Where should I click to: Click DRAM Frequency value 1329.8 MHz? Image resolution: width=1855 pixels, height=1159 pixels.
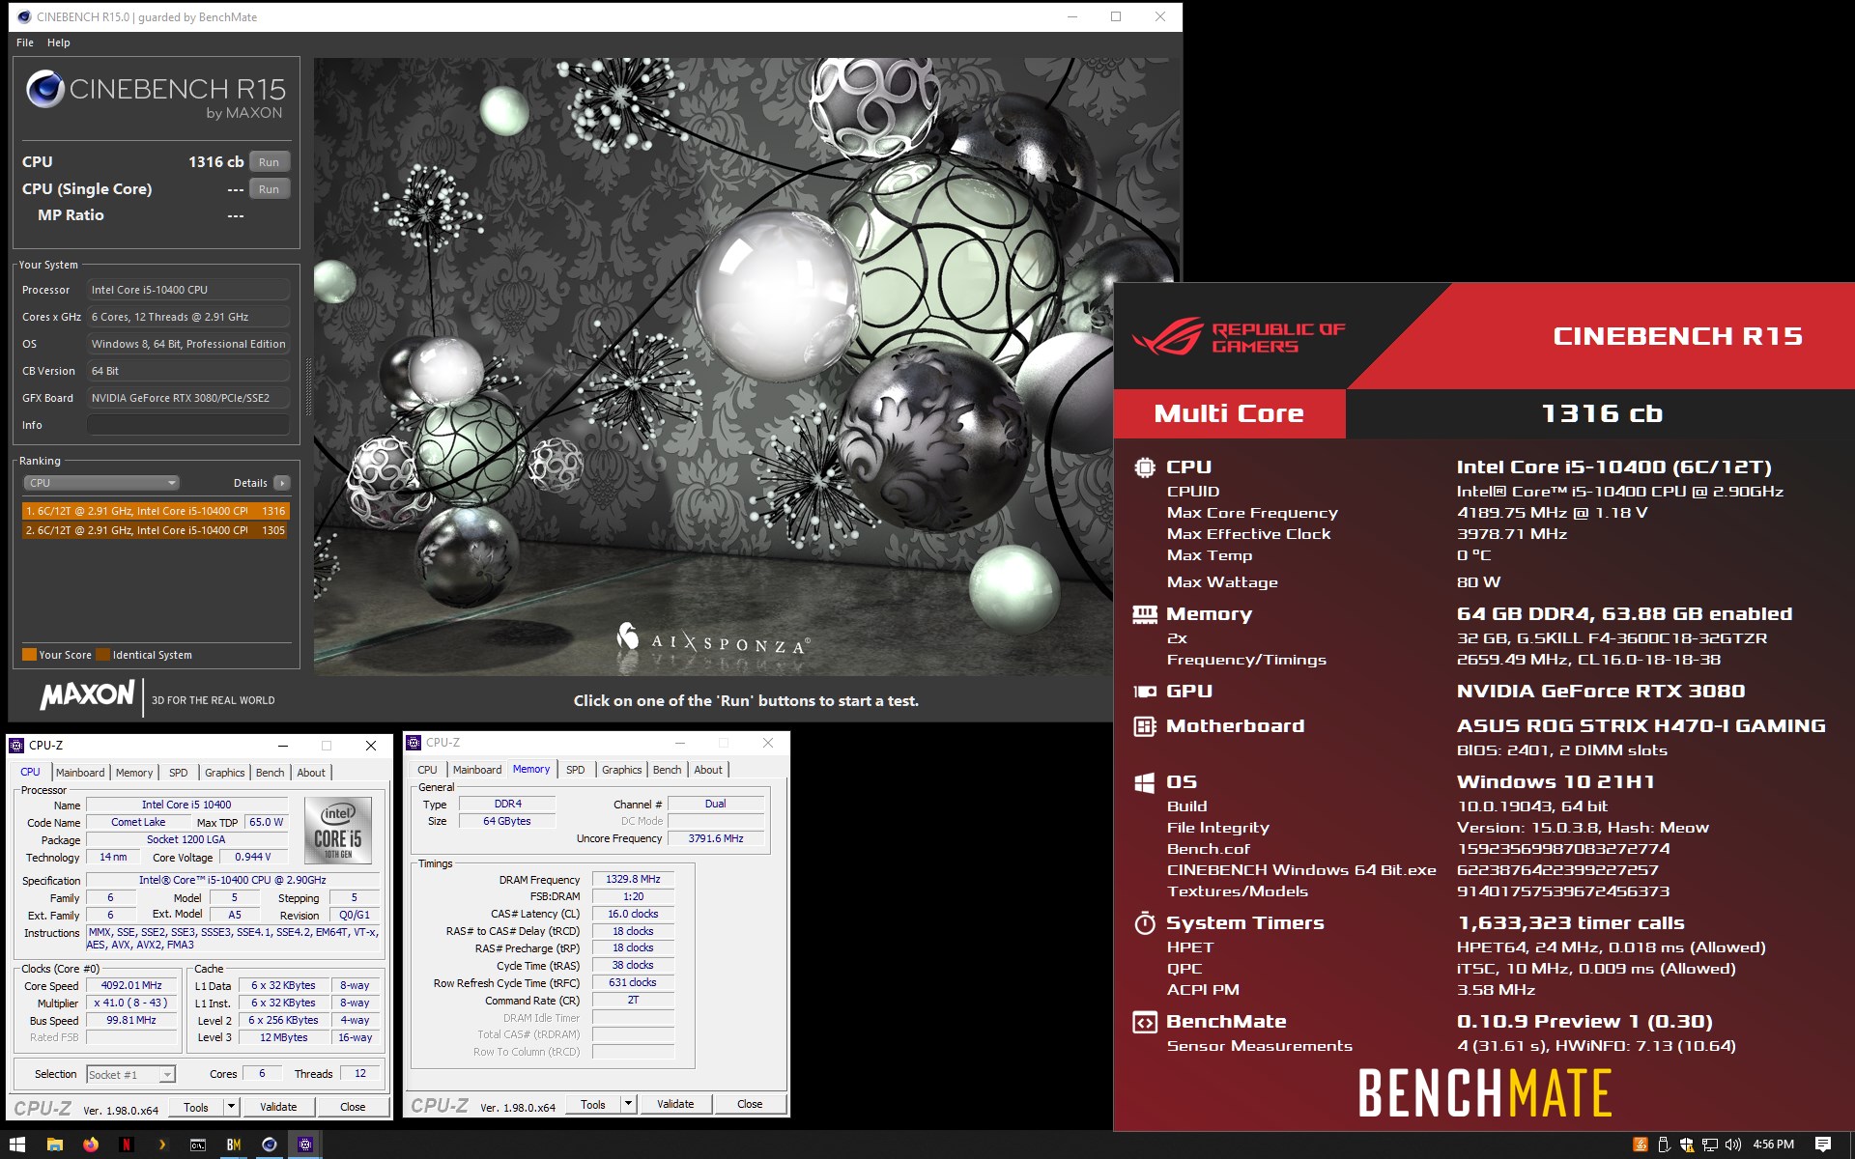coord(633,880)
